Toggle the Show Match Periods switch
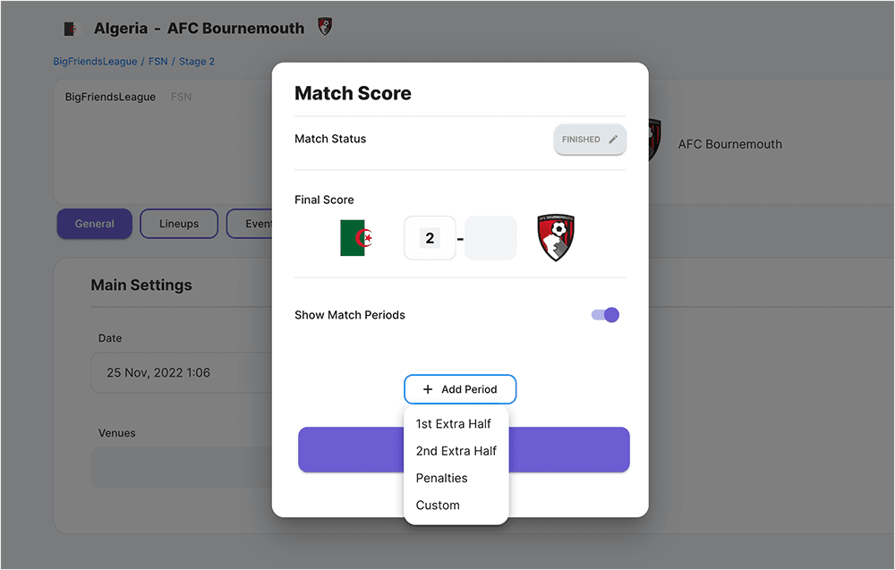This screenshot has width=895, height=570. [x=606, y=315]
